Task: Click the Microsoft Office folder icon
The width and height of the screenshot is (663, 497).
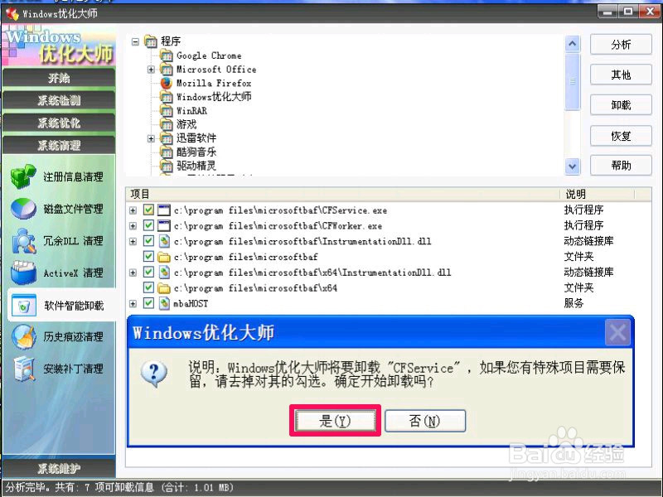Action: coord(167,70)
